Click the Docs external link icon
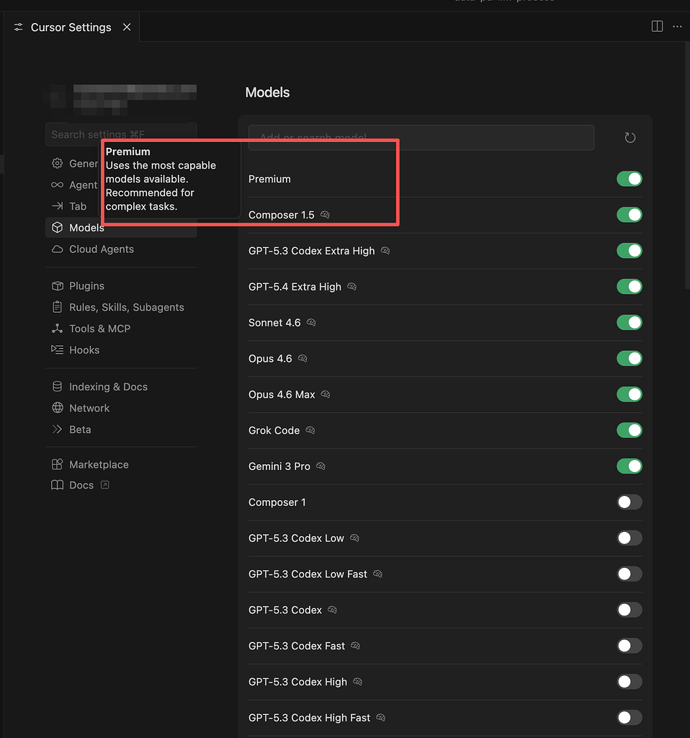The image size is (690, 738). tap(105, 485)
